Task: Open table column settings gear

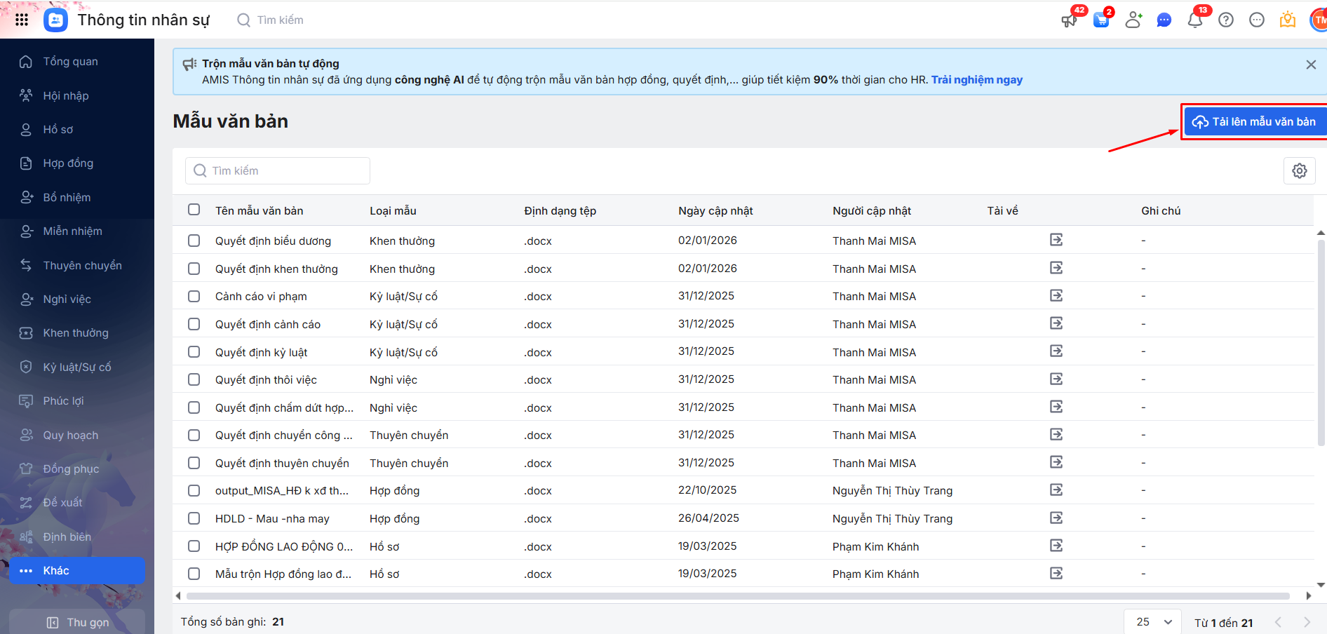Action: tap(1299, 171)
